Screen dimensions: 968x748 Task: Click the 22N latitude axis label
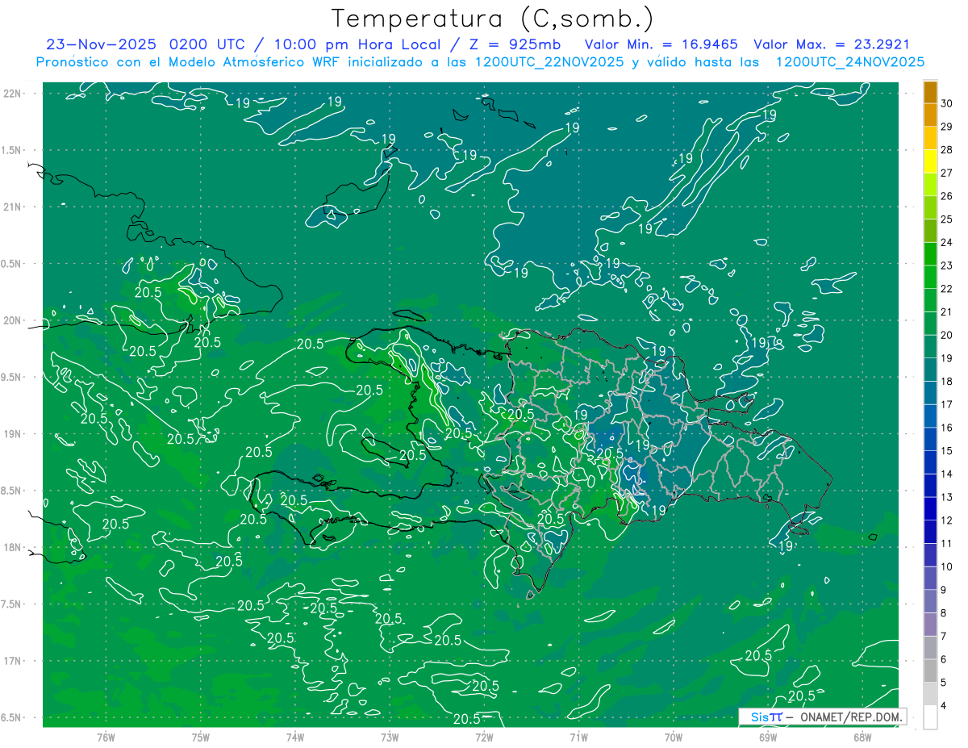(x=14, y=93)
